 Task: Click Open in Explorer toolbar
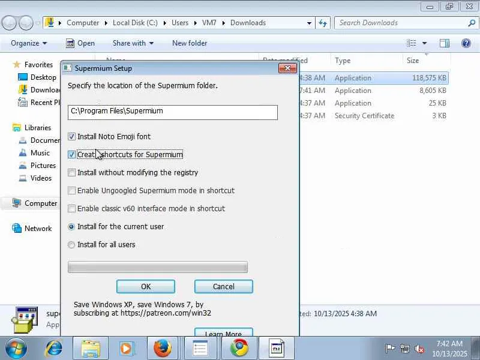click(80, 43)
